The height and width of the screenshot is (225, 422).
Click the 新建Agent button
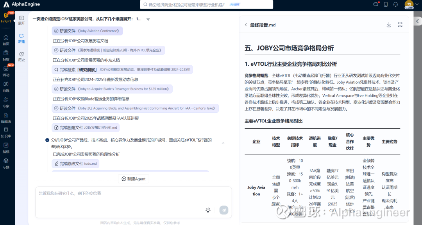click(133, 179)
